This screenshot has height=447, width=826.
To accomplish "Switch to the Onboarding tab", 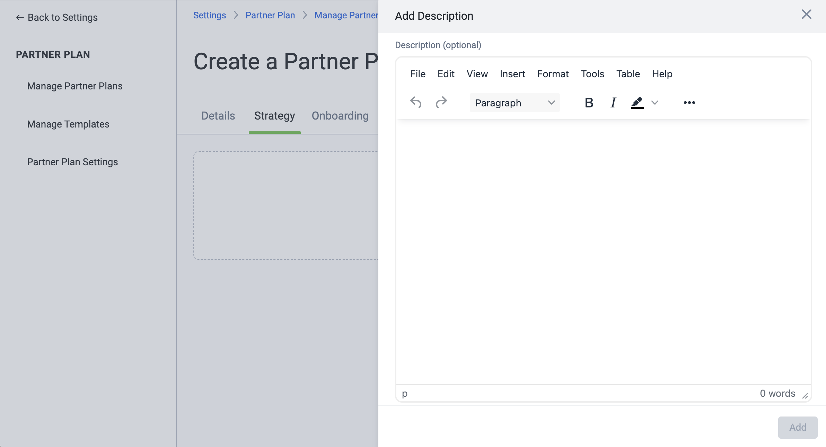I will pyautogui.click(x=340, y=116).
